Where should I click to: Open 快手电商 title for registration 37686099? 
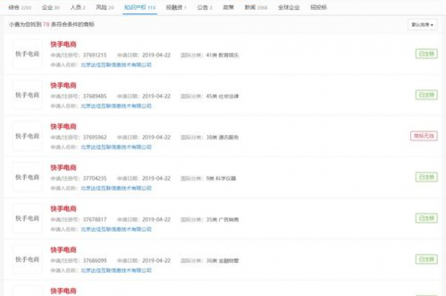point(63,250)
